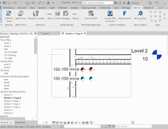Select the Aligned Dimension tool icon

[x=40, y=3]
